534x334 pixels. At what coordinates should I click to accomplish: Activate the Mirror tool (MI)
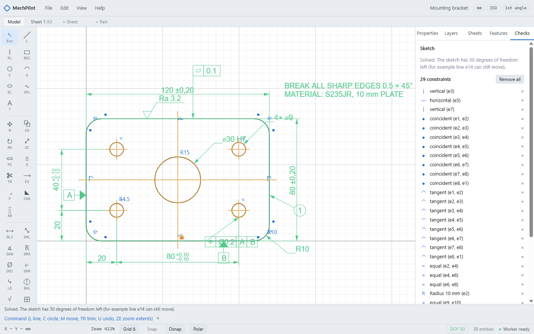(x=10, y=160)
